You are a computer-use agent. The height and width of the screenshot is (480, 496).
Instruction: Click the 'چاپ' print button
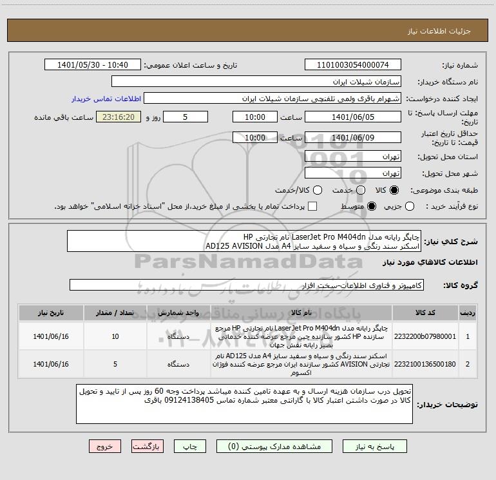point(190,446)
